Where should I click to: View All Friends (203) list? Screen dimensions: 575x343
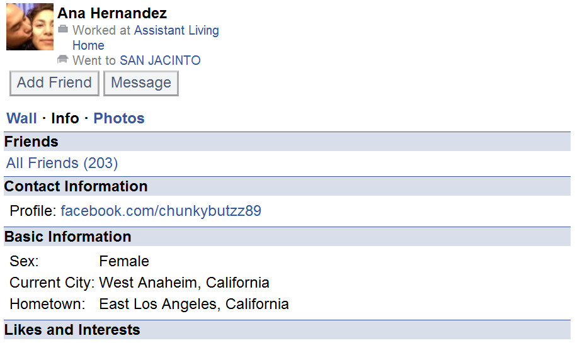coord(62,163)
